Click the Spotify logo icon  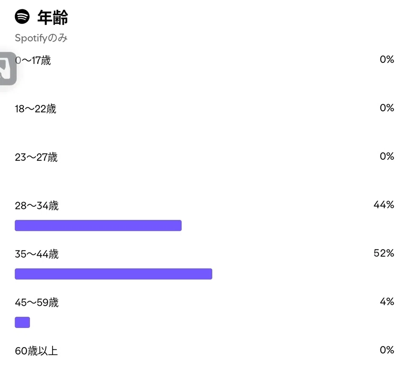pos(22,17)
